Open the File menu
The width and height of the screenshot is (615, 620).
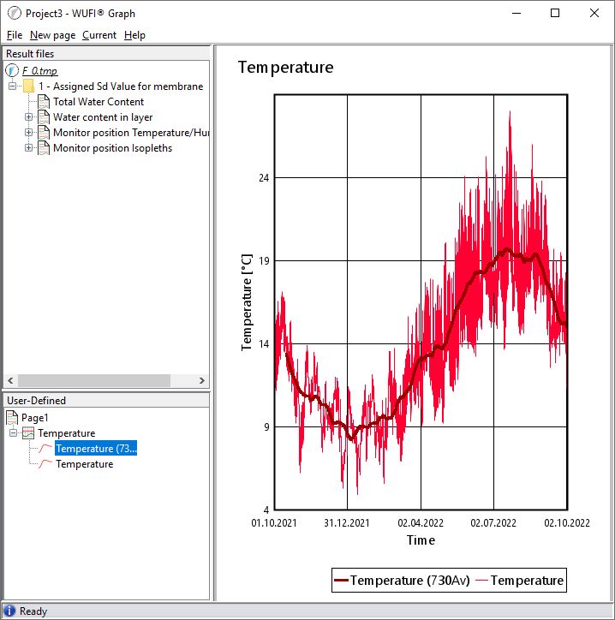(x=14, y=35)
